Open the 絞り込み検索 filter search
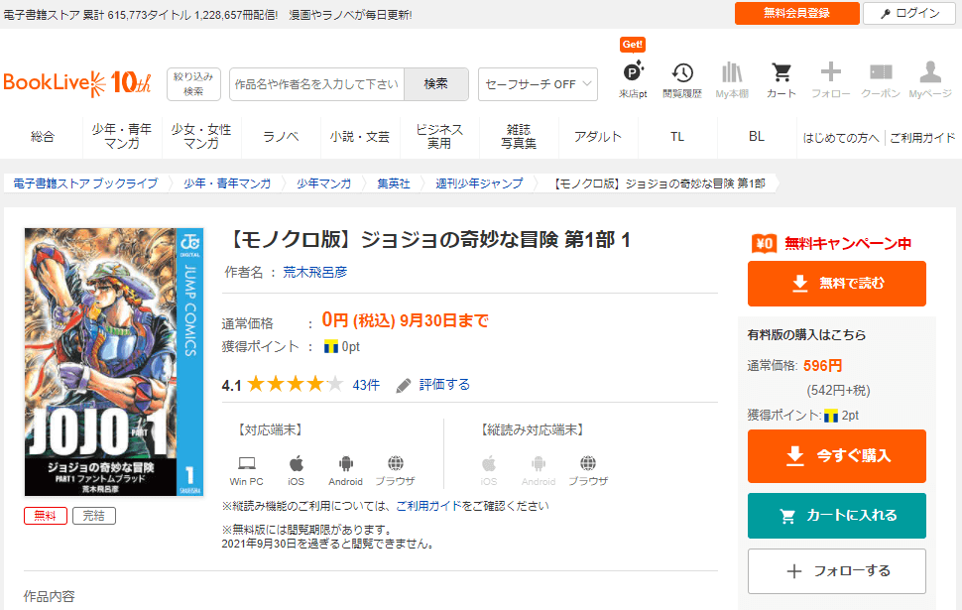The width and height of the screenshot is (962, 610). [x=193, y=84]
